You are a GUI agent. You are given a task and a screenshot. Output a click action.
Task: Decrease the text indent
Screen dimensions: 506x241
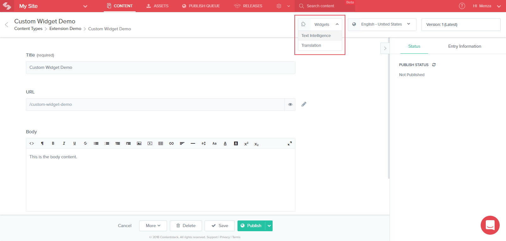pos(118,143)
